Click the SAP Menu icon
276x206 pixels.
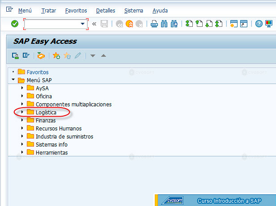click(26, 56)
